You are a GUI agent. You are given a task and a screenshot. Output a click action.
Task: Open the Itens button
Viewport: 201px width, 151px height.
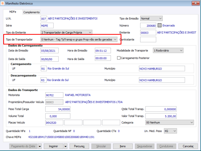123,146
